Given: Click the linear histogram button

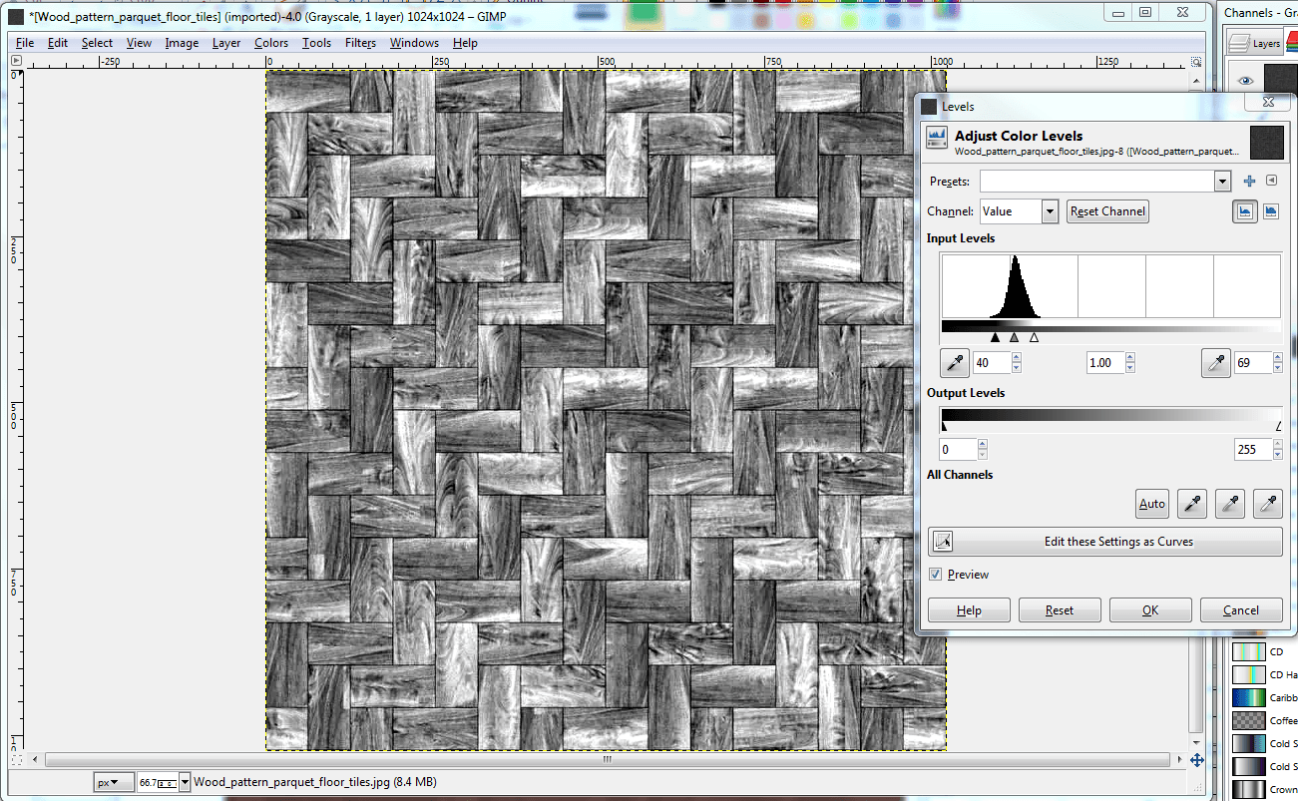Looking at the screenshot, I should pos(1244,211).
